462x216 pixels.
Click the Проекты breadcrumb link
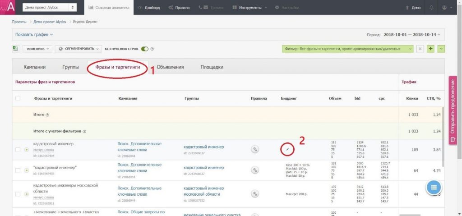(19, 22)
